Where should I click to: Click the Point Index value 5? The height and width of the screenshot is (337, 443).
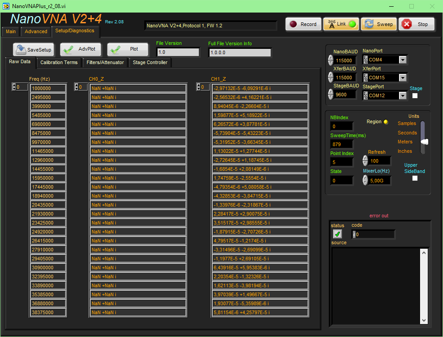[341, 162]
